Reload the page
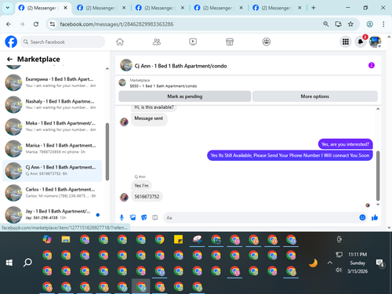 tap(36, 24)
